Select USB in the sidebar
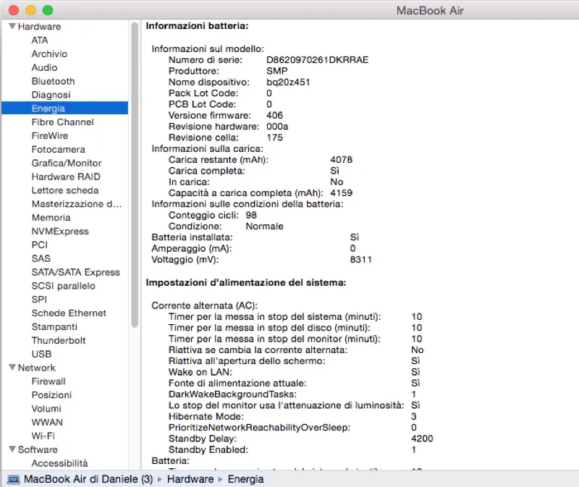Screen dimensions: 579x487 coord(41,354)
